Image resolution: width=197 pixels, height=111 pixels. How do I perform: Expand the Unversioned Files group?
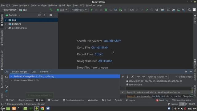[x=11, y=80]
